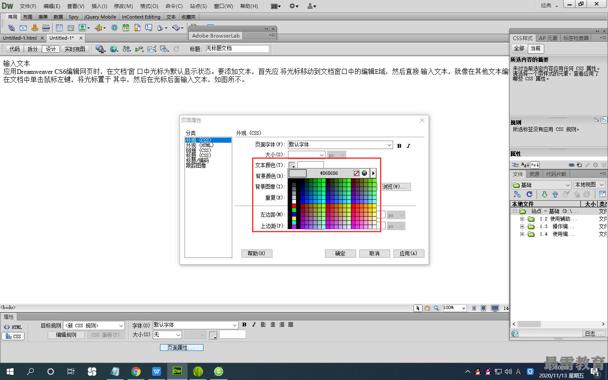Open the multiscreen preview icon

click(x=100, y=49)
